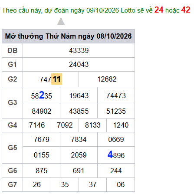194x194 pixels.
Task: Click the G2 number 12682
Action: [x=107, y=79]
